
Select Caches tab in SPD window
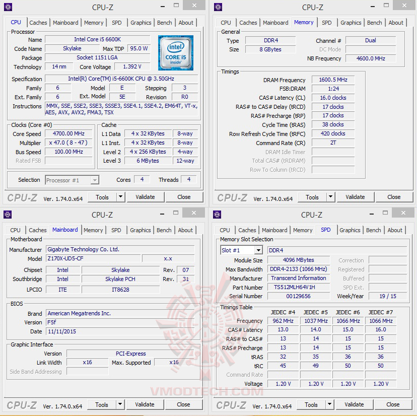[247, 230]
